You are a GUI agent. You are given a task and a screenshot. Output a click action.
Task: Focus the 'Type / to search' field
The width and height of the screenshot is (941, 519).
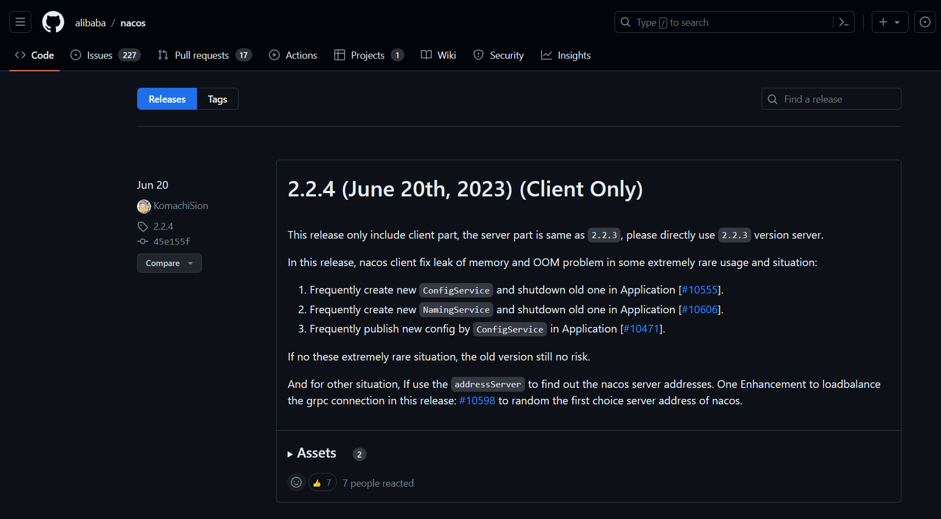coord(734,22)
